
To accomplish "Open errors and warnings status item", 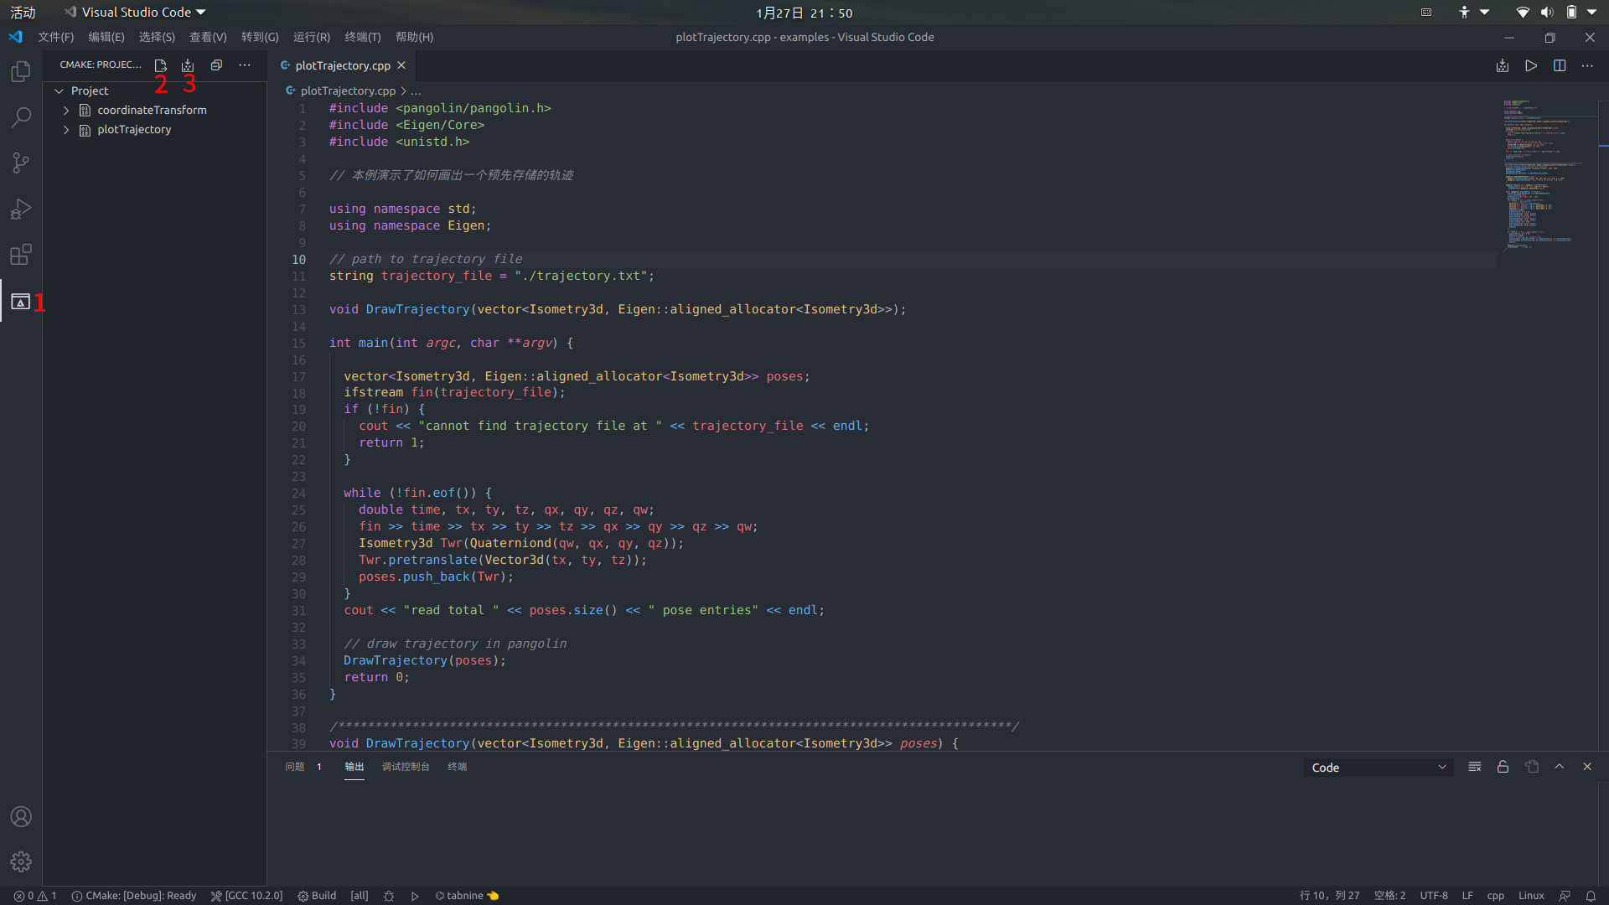I will click(x=35, y=896).
